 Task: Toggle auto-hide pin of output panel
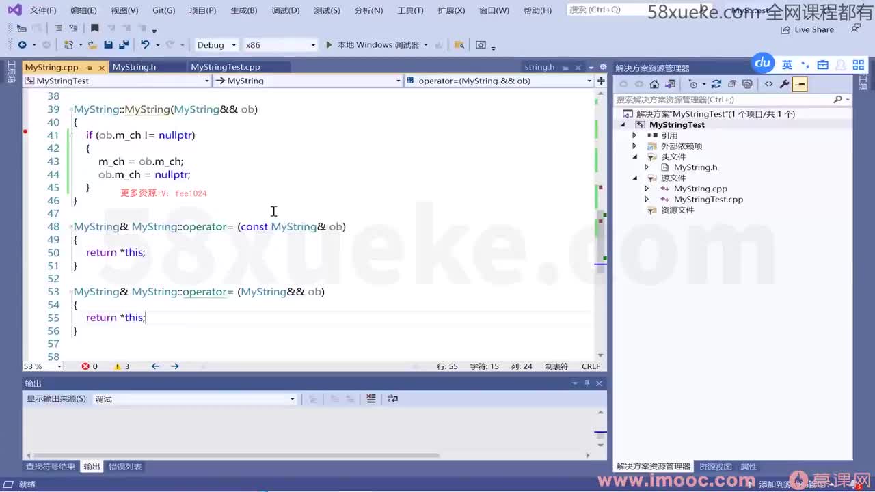[x=588, y=383]
